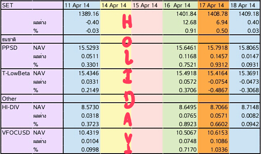Click the T-LowBeta fund label
The height and width of the screenshot is (154, 261).
click(x=16, y=73)
